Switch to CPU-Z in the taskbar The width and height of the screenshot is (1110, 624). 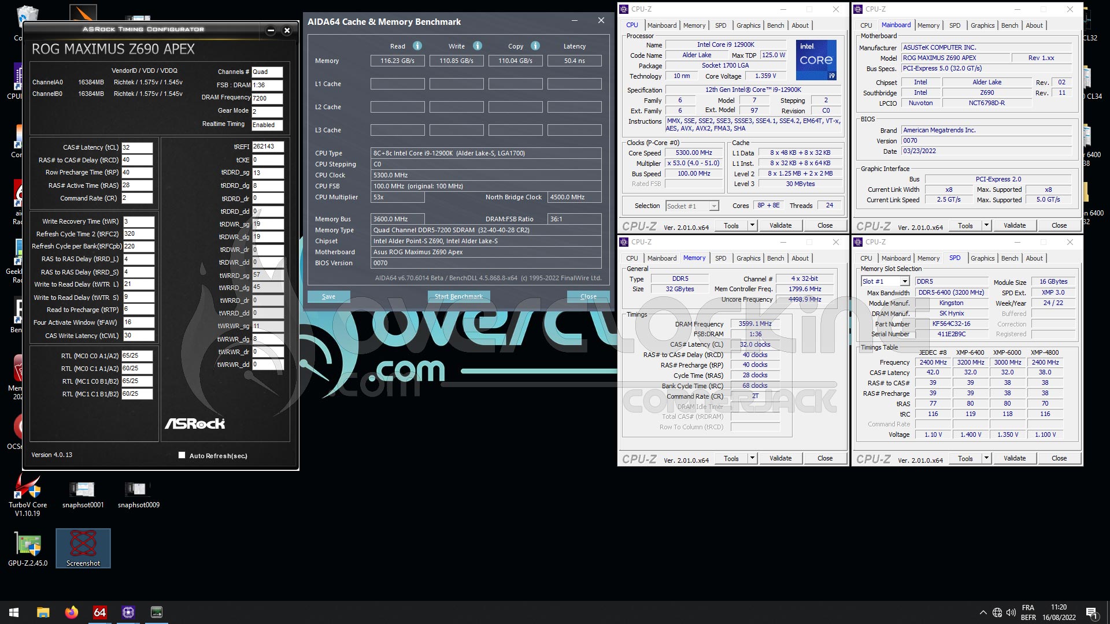[x=128, y=612]
